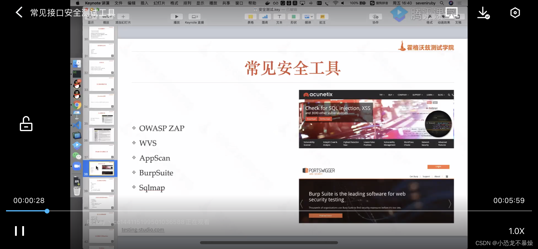Open WeChat from the Dock
The image size is (538, 249).
point(77,156)
